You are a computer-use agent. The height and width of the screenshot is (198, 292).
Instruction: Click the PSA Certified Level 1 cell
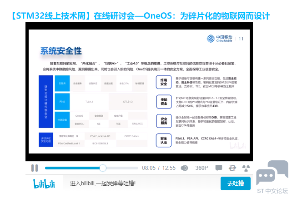69,144
